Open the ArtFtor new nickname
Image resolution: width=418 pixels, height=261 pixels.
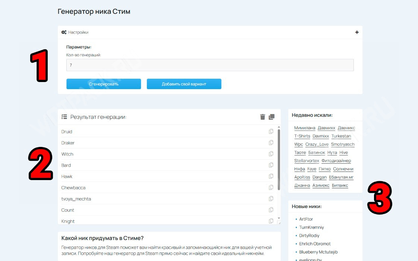coord(306,219)
